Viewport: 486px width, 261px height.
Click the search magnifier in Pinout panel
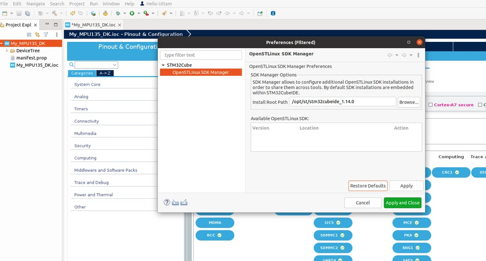click(x=72, y=65)
